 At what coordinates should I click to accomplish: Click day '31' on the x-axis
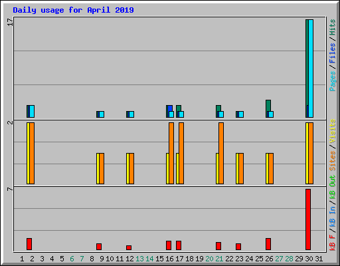(x=319, y=259)
